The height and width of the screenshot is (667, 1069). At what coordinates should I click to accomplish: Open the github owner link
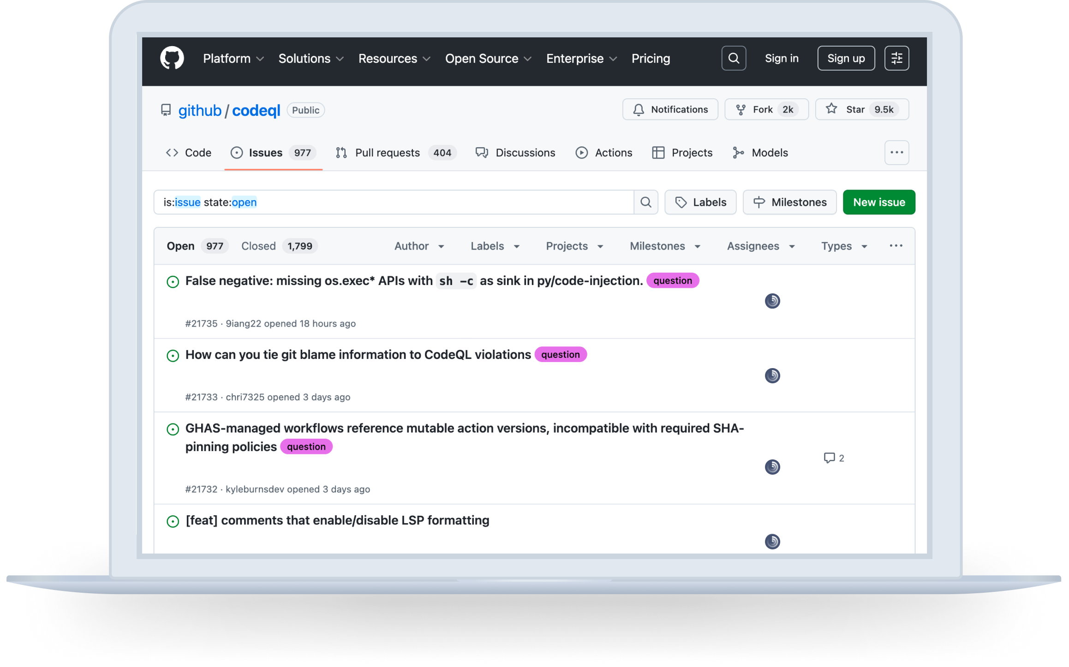[x=200, y=111]
